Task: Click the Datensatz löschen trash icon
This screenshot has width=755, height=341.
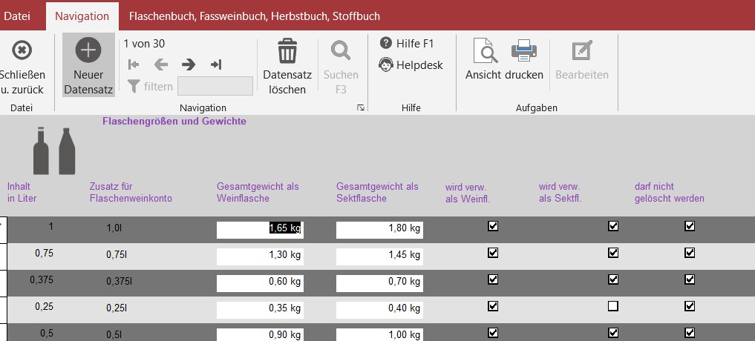Action: coord(287,52)
